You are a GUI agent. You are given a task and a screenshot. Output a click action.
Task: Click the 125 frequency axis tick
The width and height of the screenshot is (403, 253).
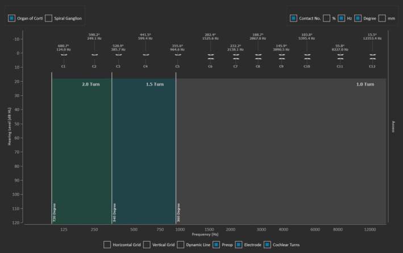pyautogui.click(x=64, y=229)
